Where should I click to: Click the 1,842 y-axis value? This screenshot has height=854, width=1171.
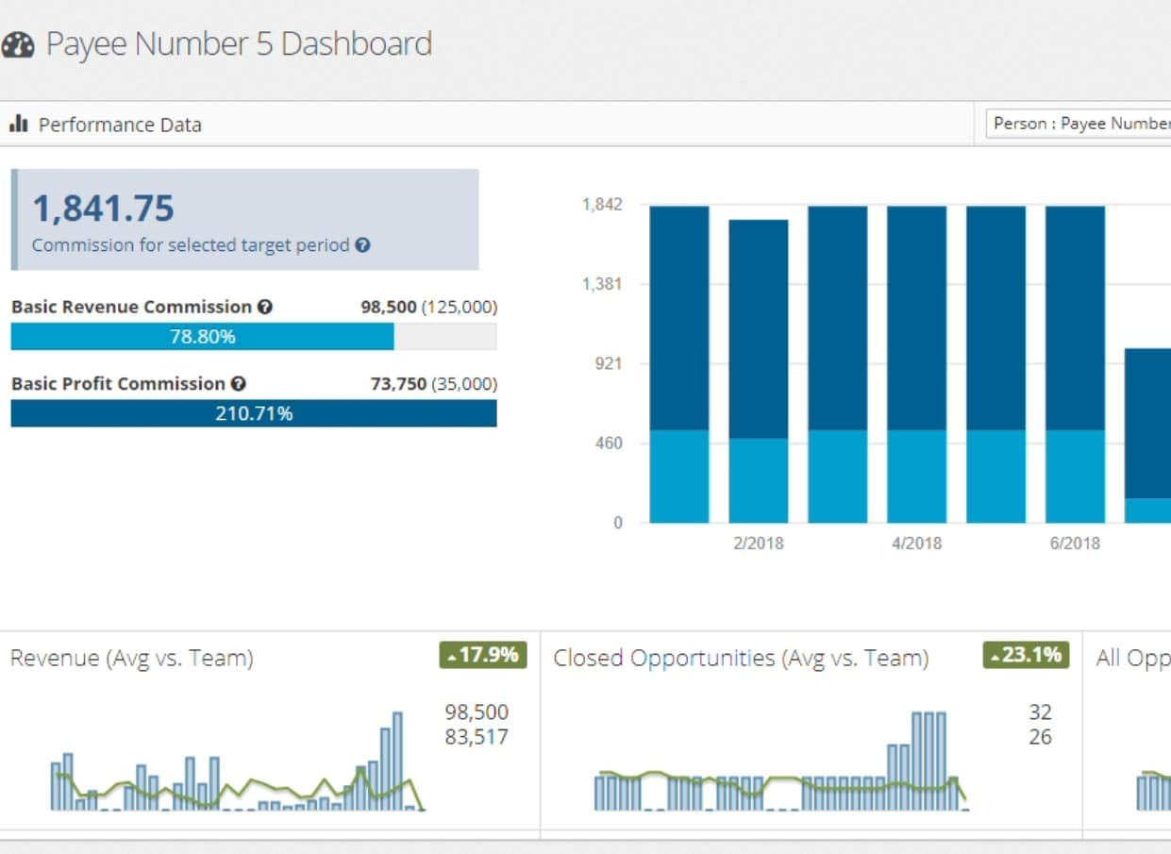tap(602, 205)
